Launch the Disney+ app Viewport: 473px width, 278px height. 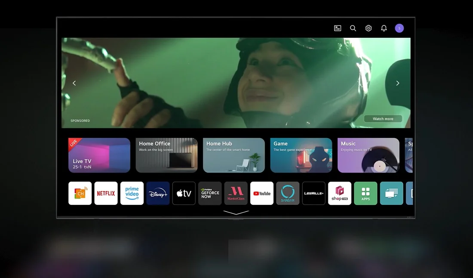click(158, 193)
